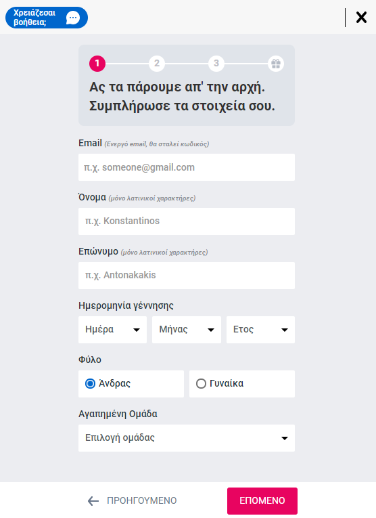This screenshot has height=518, width=376.
Task: Click the gift icon in step progress
Action: pyautogui.click(x=276, y=64)
